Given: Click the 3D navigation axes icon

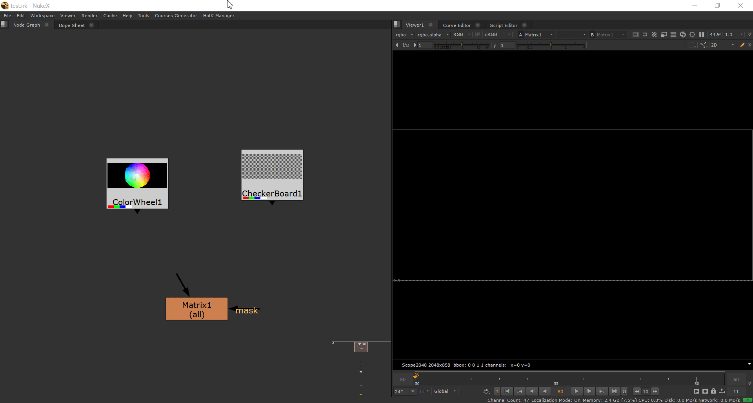Looking at the screenshot, I should click(704, 45).
